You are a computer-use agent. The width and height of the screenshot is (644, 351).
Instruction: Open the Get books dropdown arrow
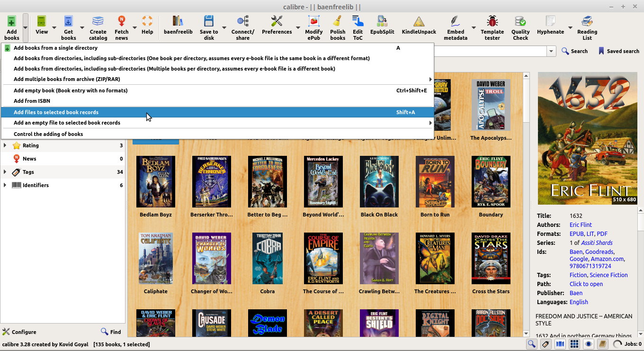tap(82, 27)
